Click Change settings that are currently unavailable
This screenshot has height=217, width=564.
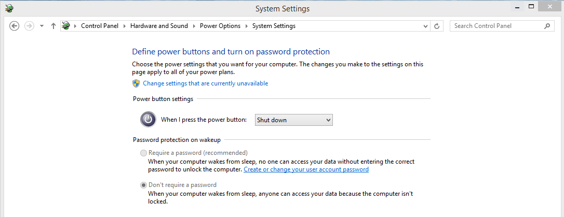205,83
